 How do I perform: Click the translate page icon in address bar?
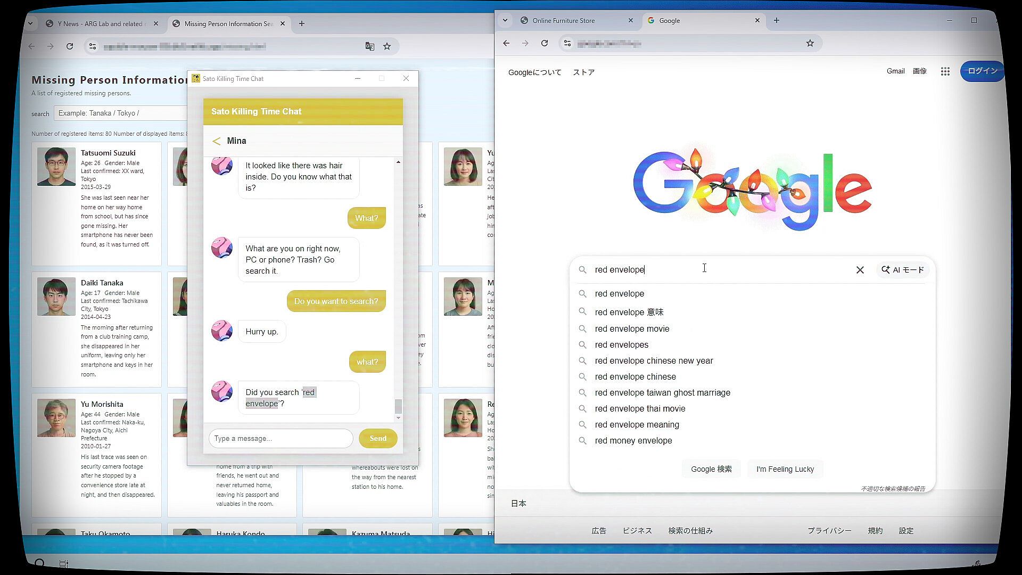pyautogui.click(x=369, y=46)
